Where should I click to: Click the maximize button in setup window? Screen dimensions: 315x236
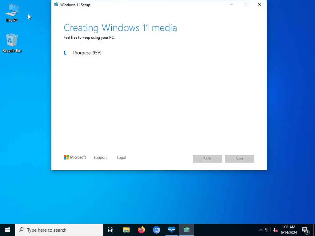click(x=245, y=5)
